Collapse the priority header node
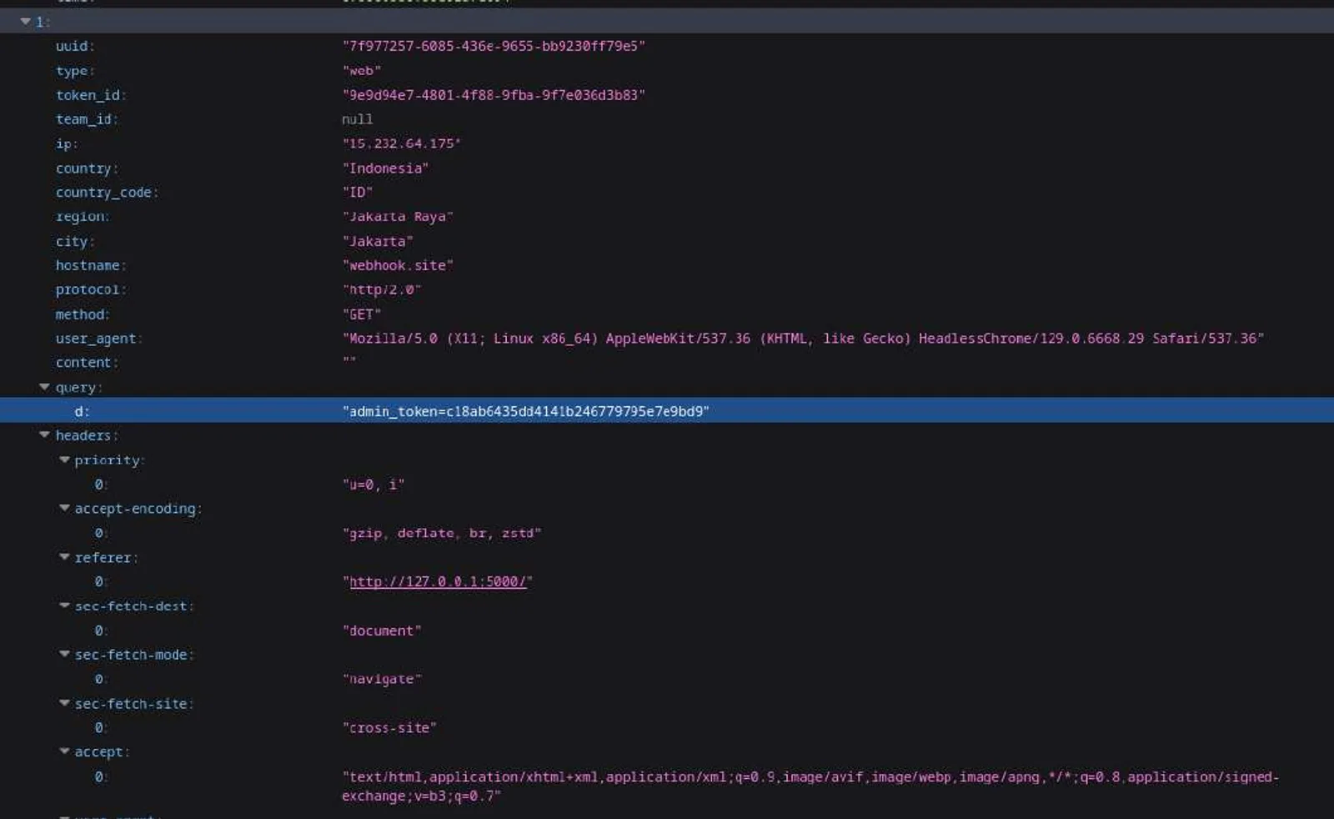This screenshot has width=1334, height=819. pyautogui.click(x=64, y=460)
